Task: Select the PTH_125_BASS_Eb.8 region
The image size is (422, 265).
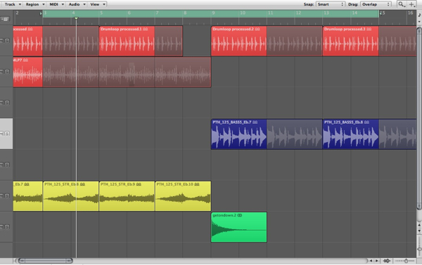Action: pos(351,134)
